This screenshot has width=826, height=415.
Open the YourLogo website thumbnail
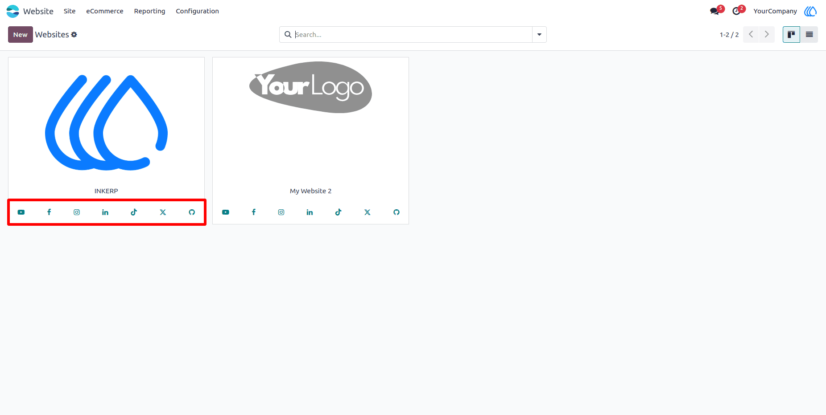click(310, 87)
